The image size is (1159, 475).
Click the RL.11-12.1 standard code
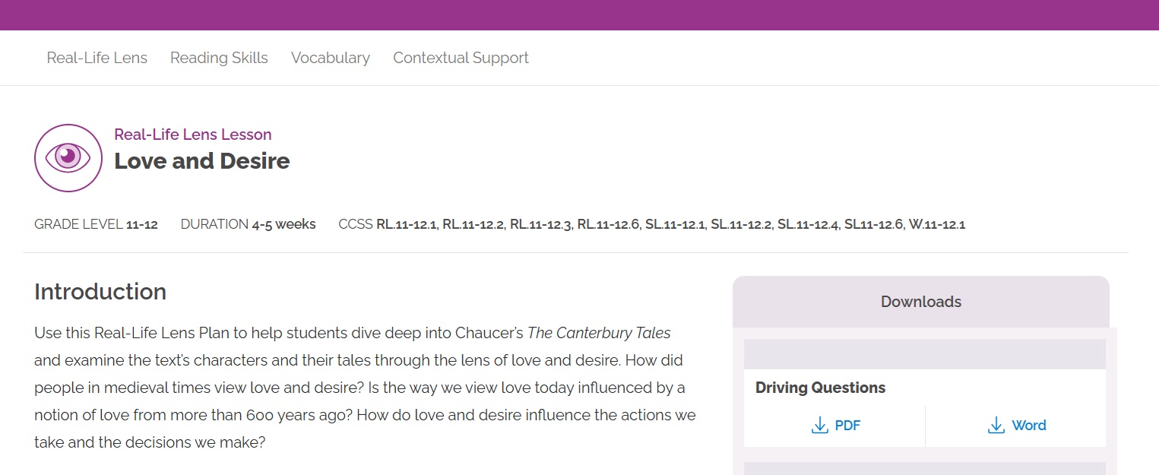[x=407, y=224]
